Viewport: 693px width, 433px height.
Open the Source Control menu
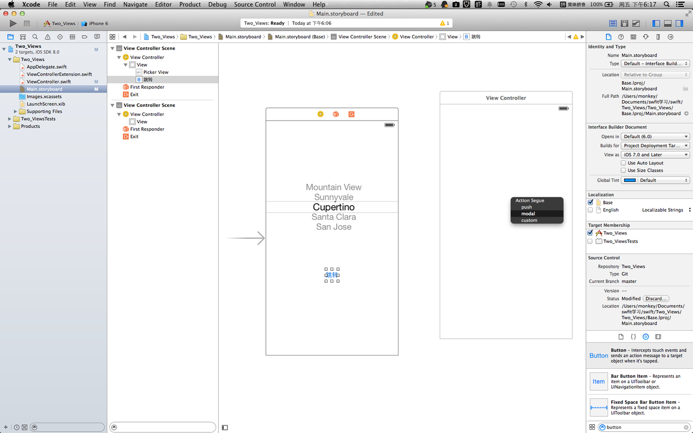tap(255, 4)
